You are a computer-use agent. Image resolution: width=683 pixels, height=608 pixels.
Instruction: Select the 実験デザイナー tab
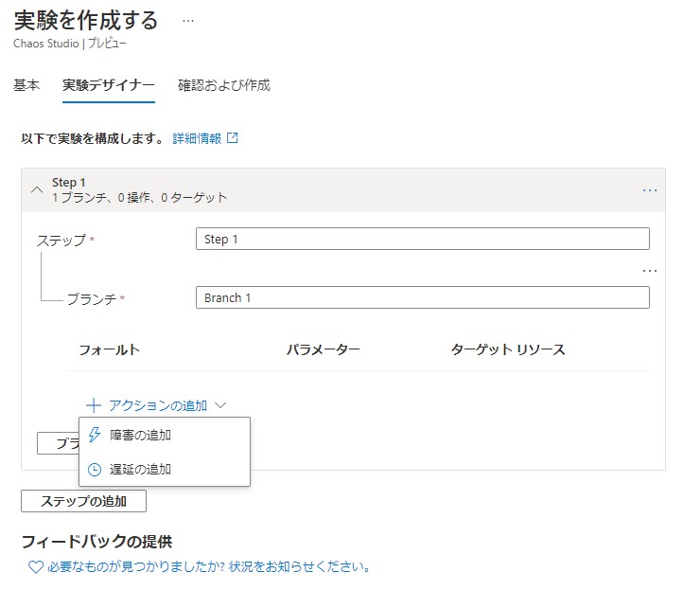click(x=109, y=85)
